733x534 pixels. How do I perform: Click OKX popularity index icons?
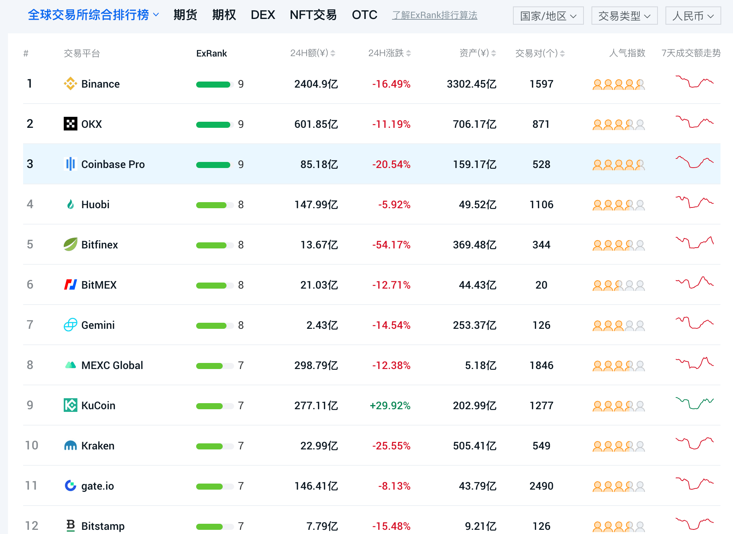tap(619, 124)
